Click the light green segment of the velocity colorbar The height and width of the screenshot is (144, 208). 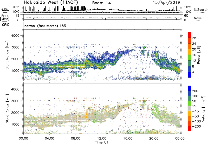(190, 103)
